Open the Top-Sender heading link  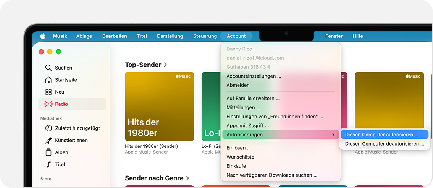click(143, 65)
